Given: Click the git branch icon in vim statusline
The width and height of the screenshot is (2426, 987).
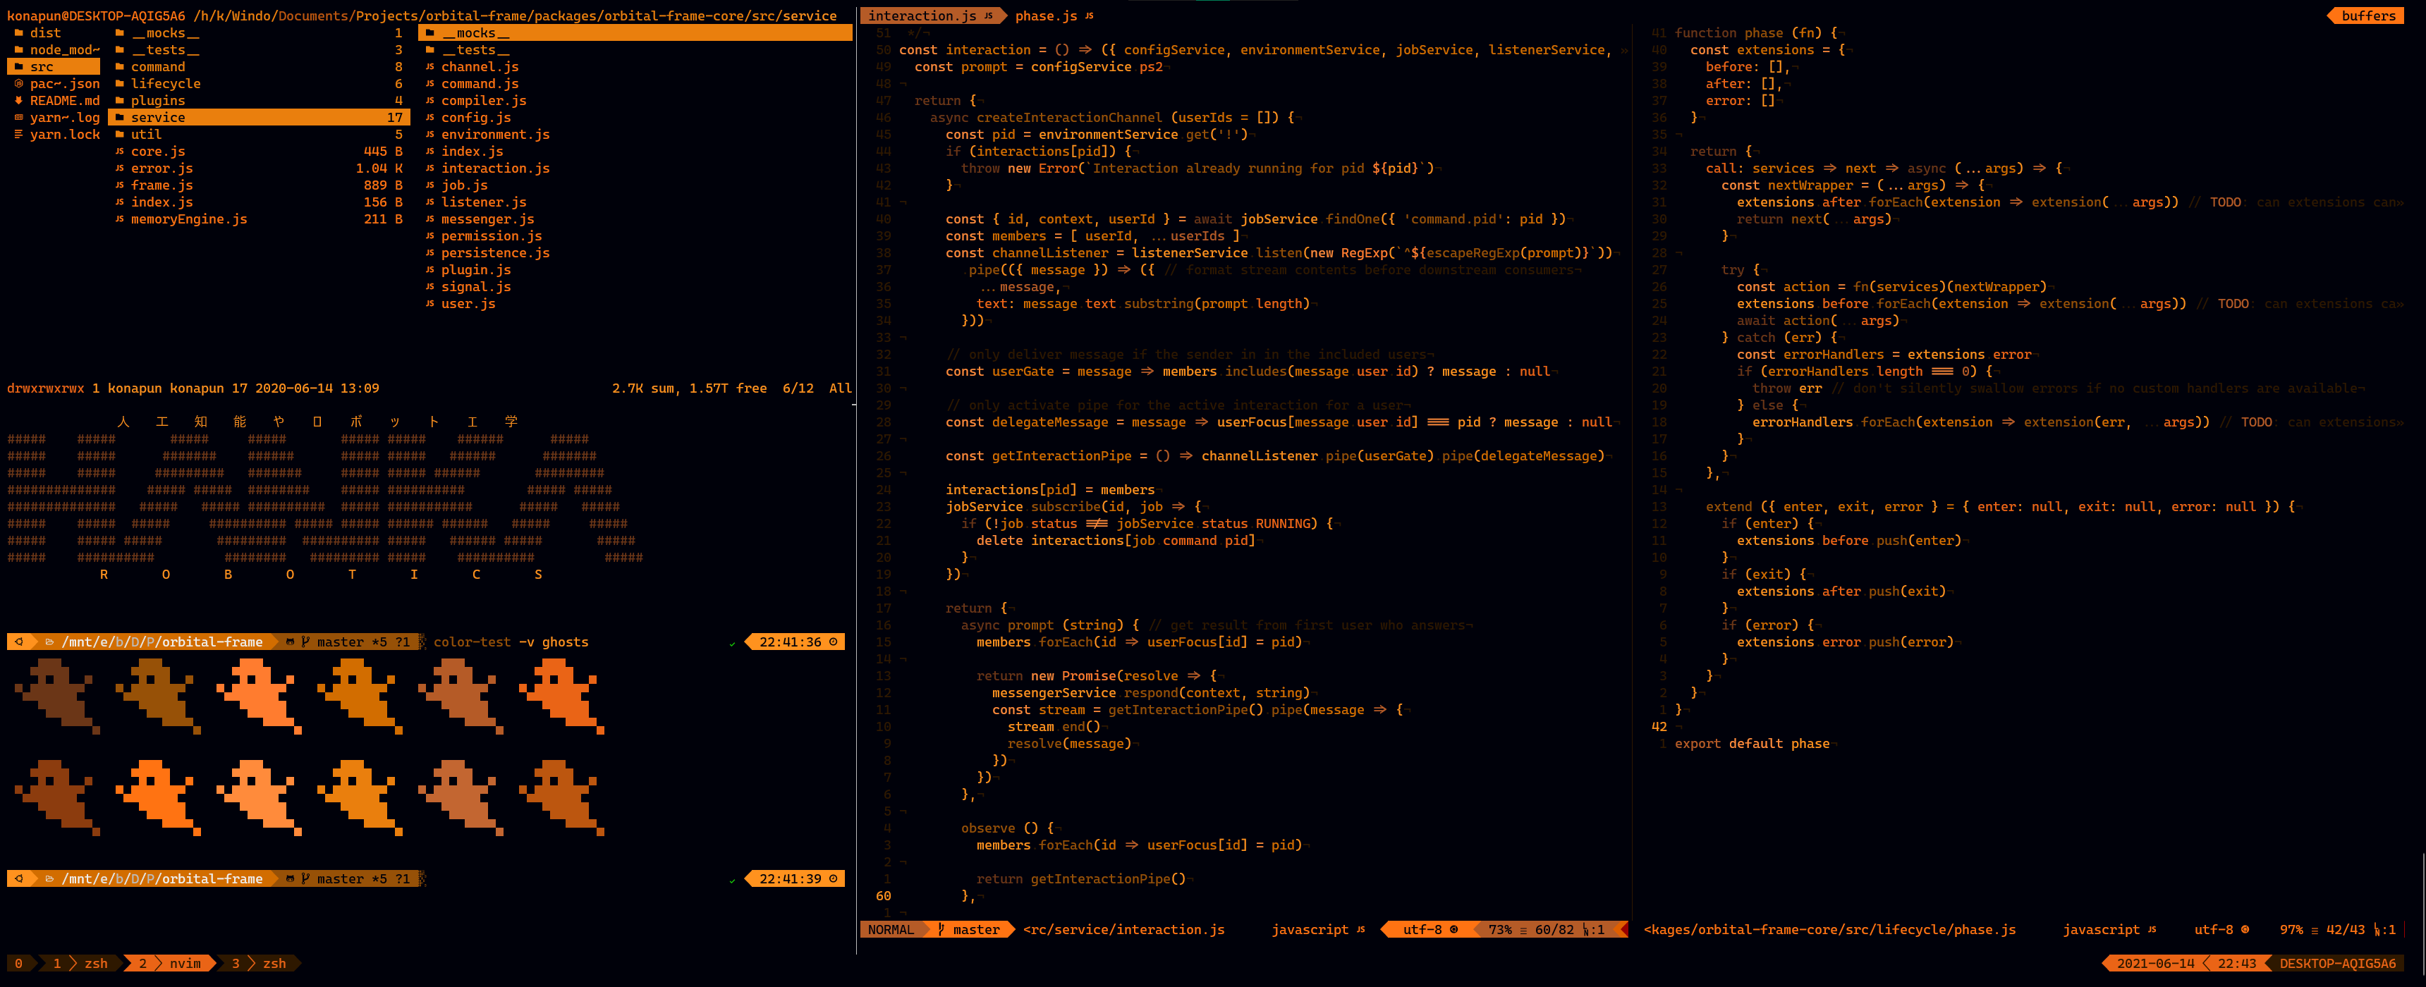Looking at the screenshot, I should [941, 930].
